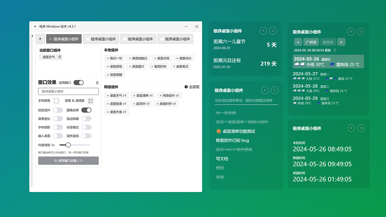Switch weather to the 广州市 tab
The height and width of the screenshot is (217, 386).
[x=311, y=42]
